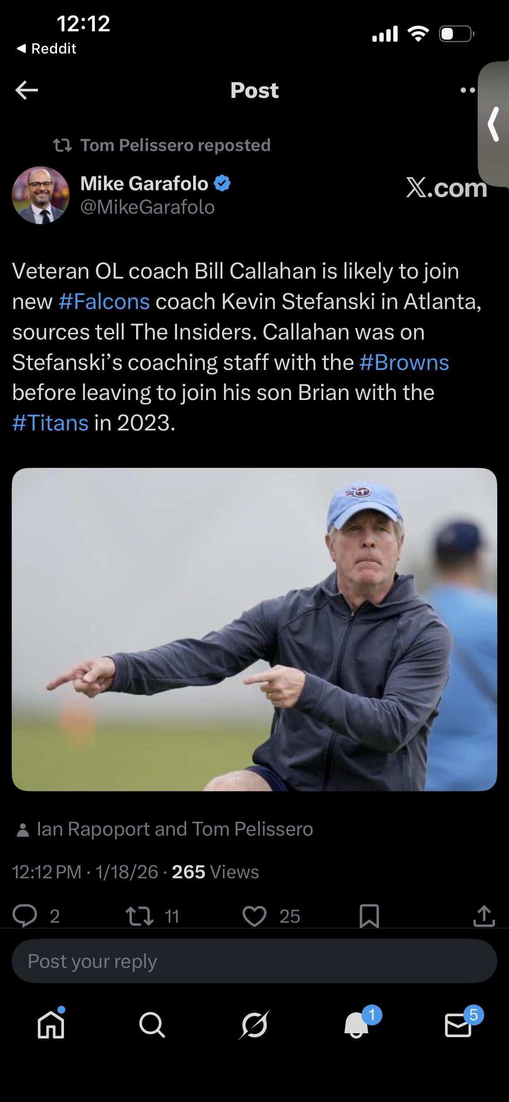Open the #Titans hashtag

50,423
